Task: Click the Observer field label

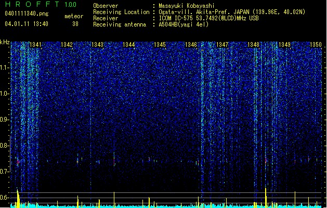Action: (106, 6)
